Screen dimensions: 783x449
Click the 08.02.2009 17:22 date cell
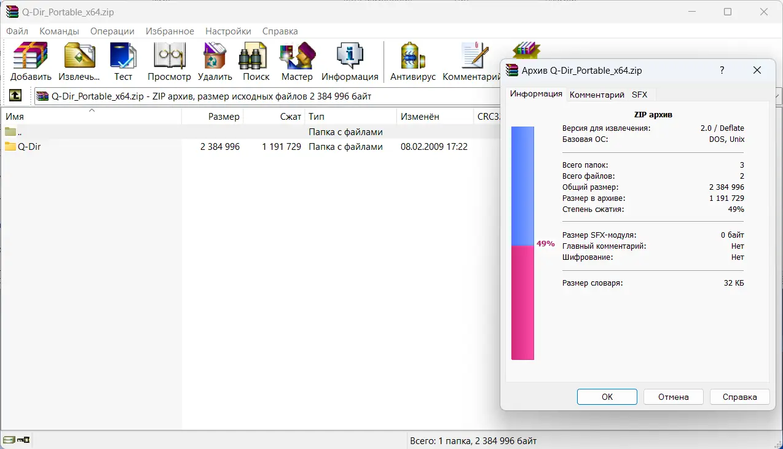click(x=434, y=147)
